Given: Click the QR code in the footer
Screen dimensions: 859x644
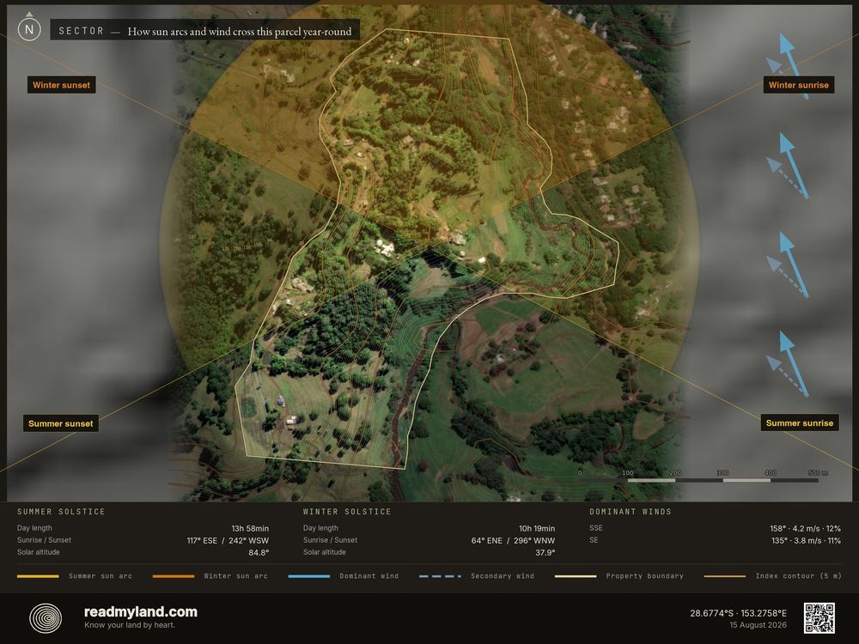Looking at the screenshot, I should coord(819,617).
